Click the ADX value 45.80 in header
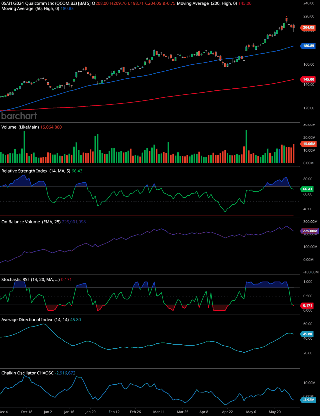 click(75, 320)
